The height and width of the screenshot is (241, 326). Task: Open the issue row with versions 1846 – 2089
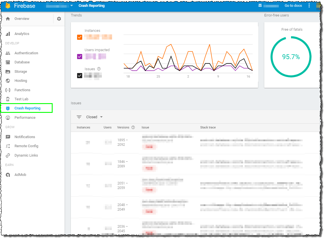tap(195, 164)
